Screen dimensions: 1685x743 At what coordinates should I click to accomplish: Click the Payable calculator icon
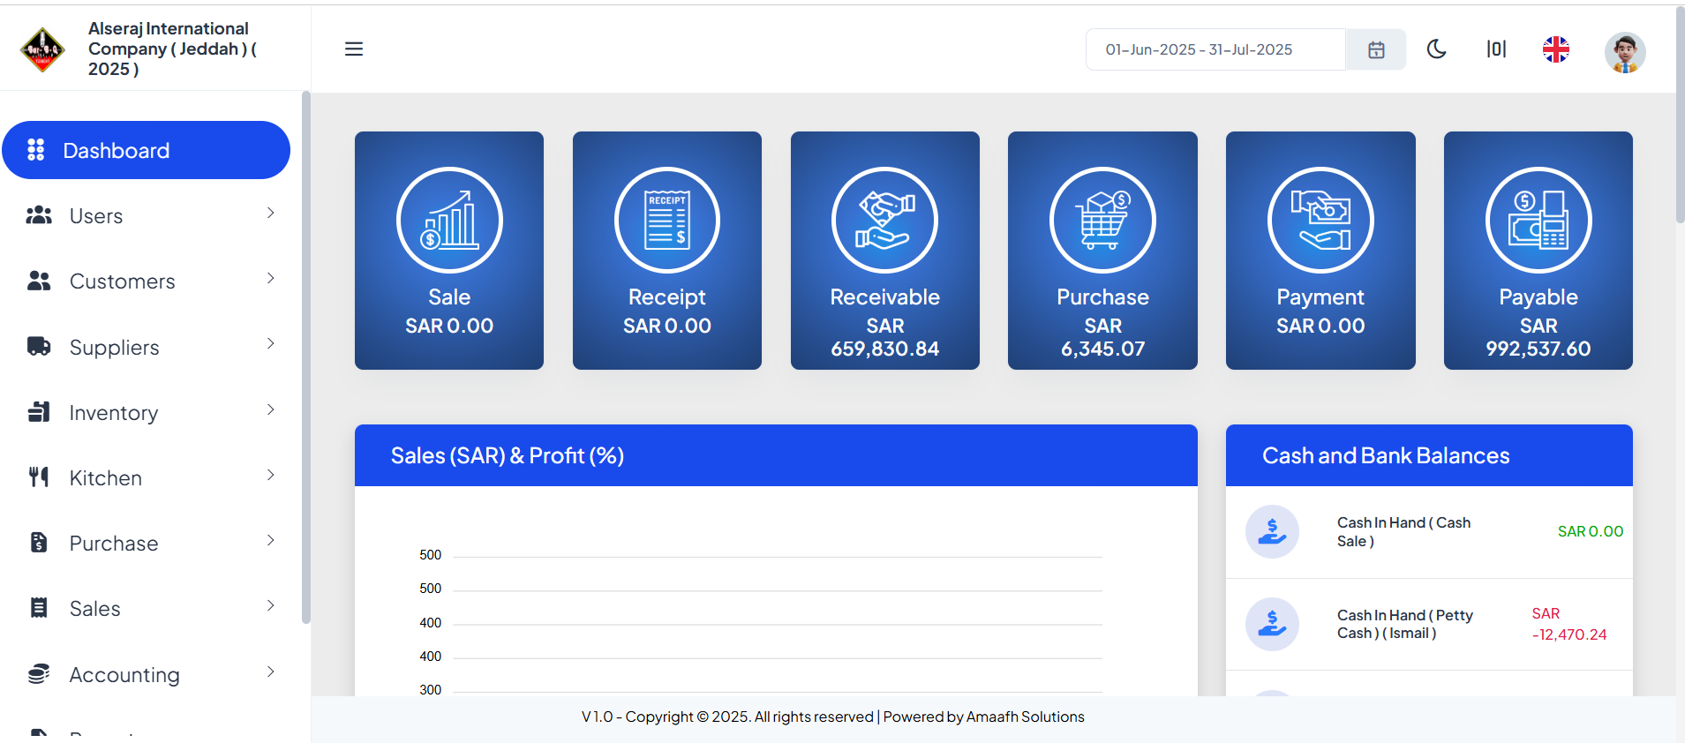(1538, 220)
